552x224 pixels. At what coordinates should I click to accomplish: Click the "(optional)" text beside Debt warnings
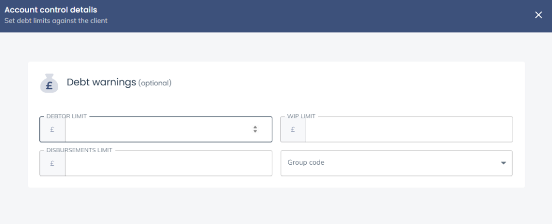coord(155,83)
